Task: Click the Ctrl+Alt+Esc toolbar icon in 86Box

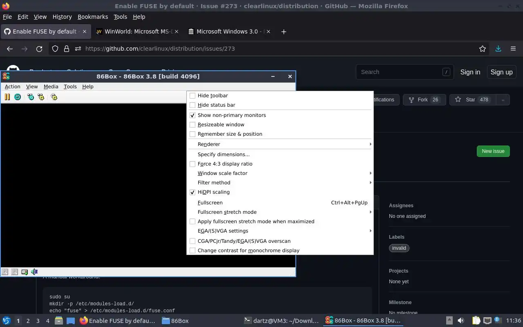Action: (41, 97)
